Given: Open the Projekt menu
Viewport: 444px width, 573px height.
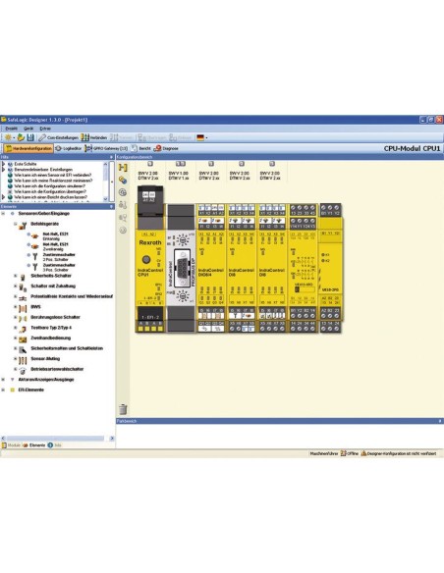Looking at the screenshot, I should 12,129.
